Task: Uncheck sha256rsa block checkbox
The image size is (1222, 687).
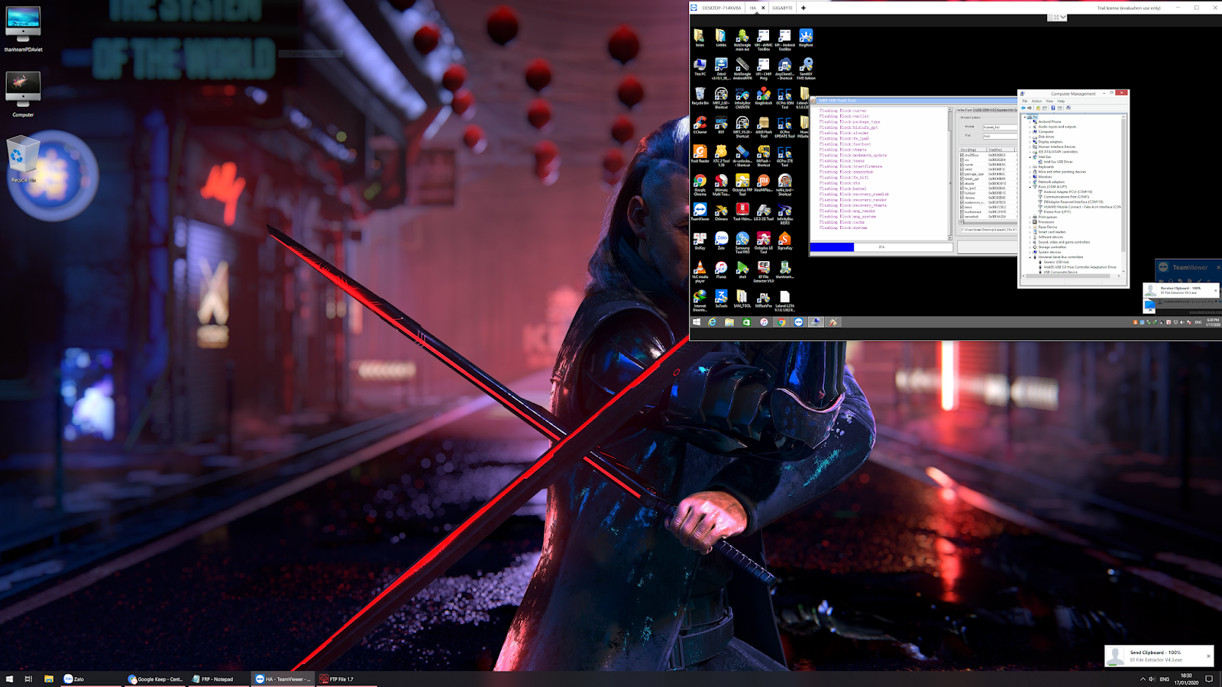Action: pyautogui.click(x=962, y=155)
